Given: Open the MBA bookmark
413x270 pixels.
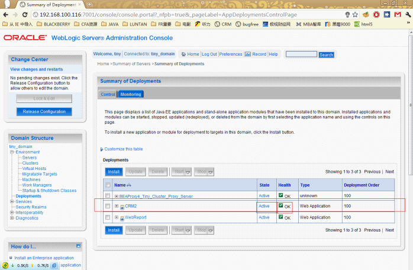Looking at the screenshot, I should coord(308,24).
